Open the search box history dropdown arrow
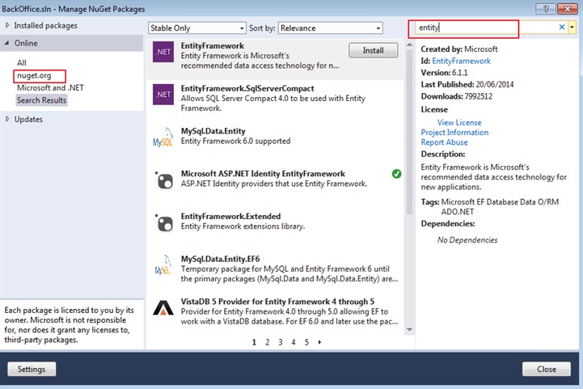Image resolution: width=583 pixels, height=389 pixels. pos(572,27)
